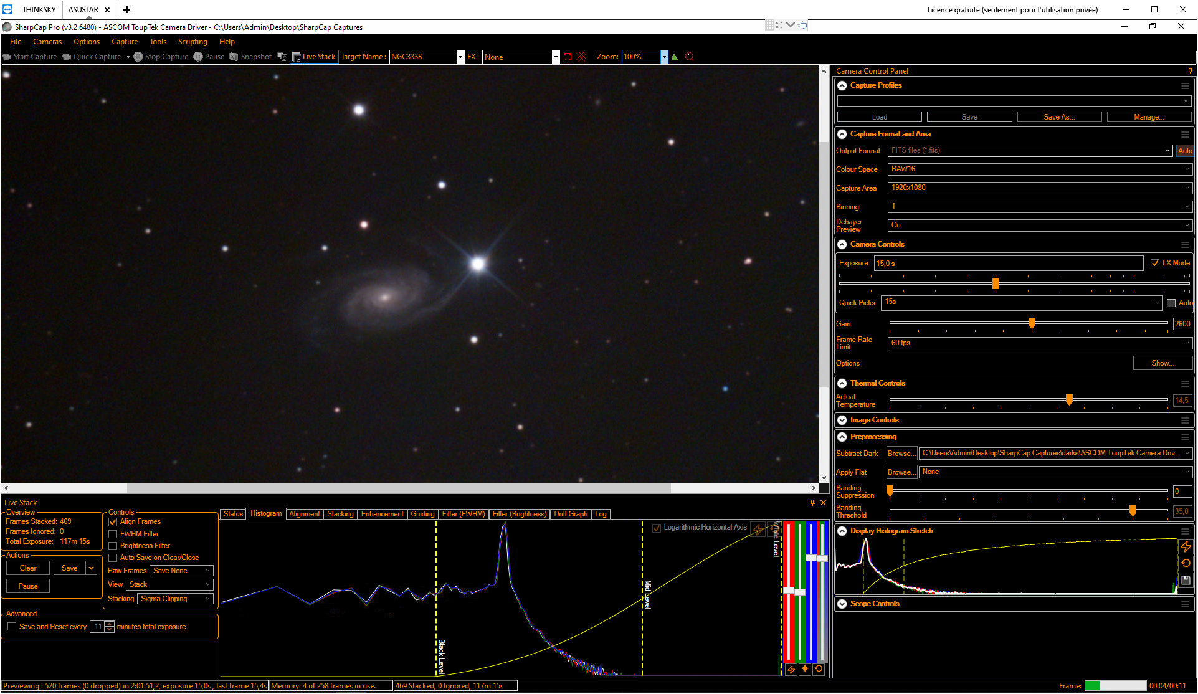Toggle the LX Mode checkbox

point(1155,264)
